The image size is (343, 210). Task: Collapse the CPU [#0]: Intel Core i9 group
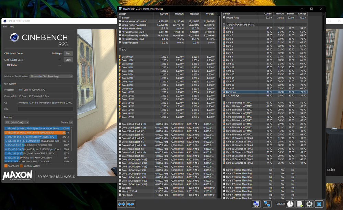pyautogui.click(x=224, y=24)
